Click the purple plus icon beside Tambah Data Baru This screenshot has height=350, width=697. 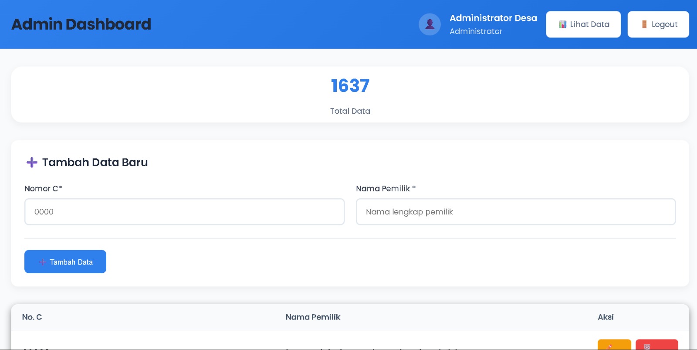click(32, 163)
